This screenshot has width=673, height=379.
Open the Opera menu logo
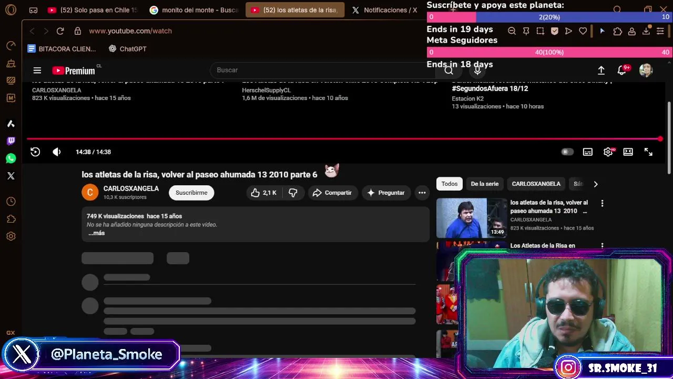[11, 10]
